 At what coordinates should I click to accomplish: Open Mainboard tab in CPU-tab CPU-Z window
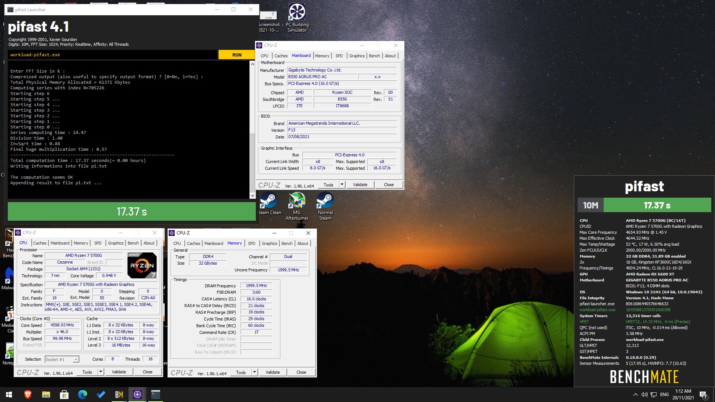[x=60, y=243]
